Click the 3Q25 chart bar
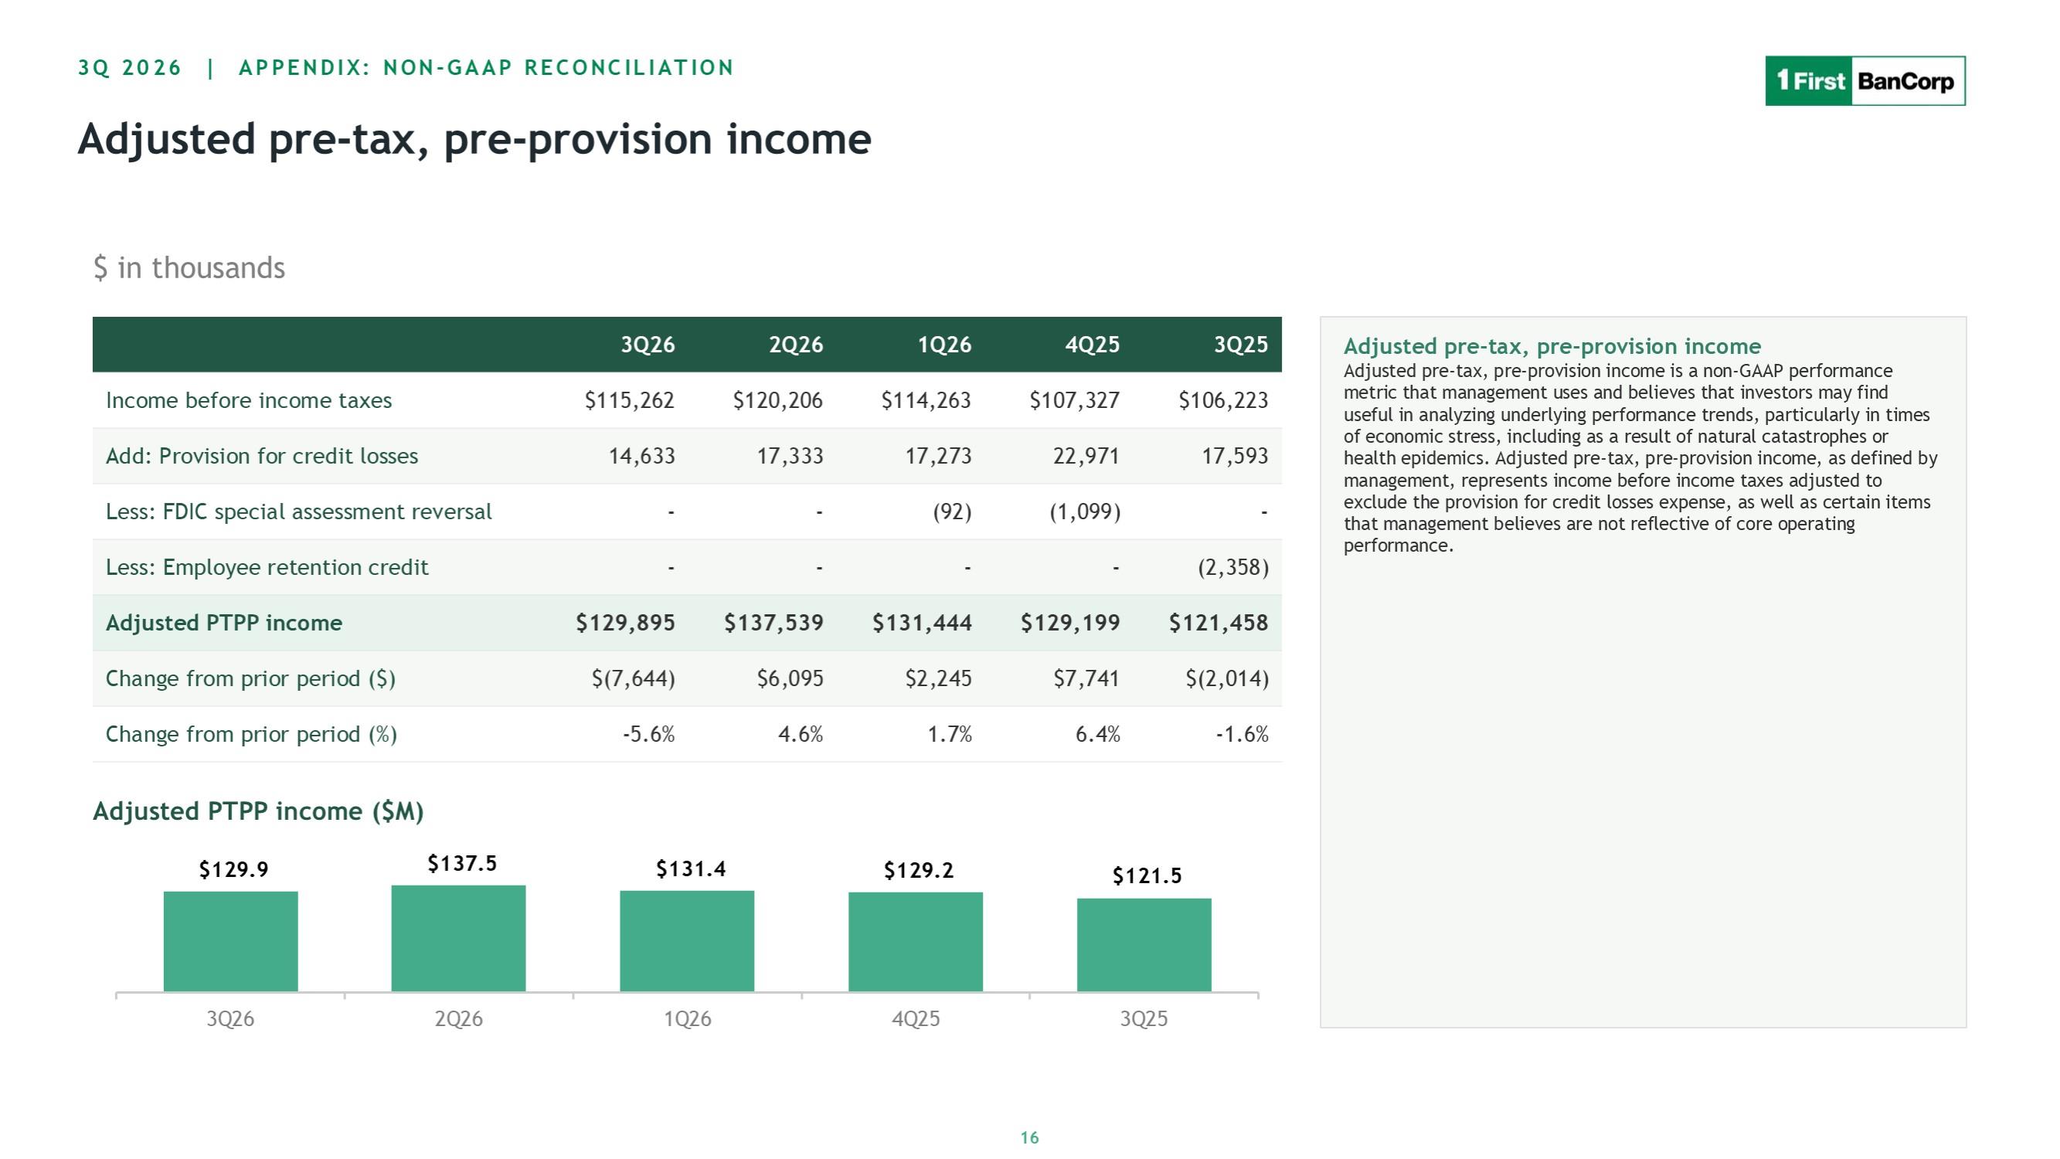Screen dimensions: 2060x1159 [x=1144, y=945]
